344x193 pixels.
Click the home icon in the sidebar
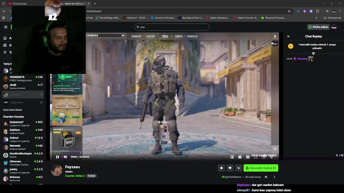click(5, 38)
